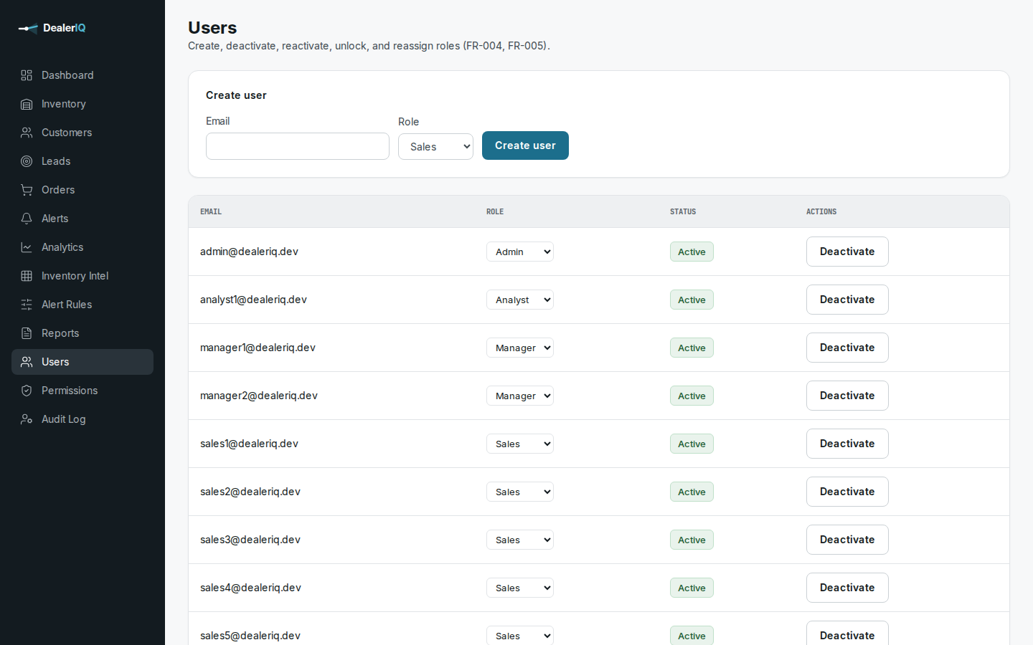The image size is (1033, 645).
Task: Go to Dashboard in the sidebar
Action: (82, 75)
